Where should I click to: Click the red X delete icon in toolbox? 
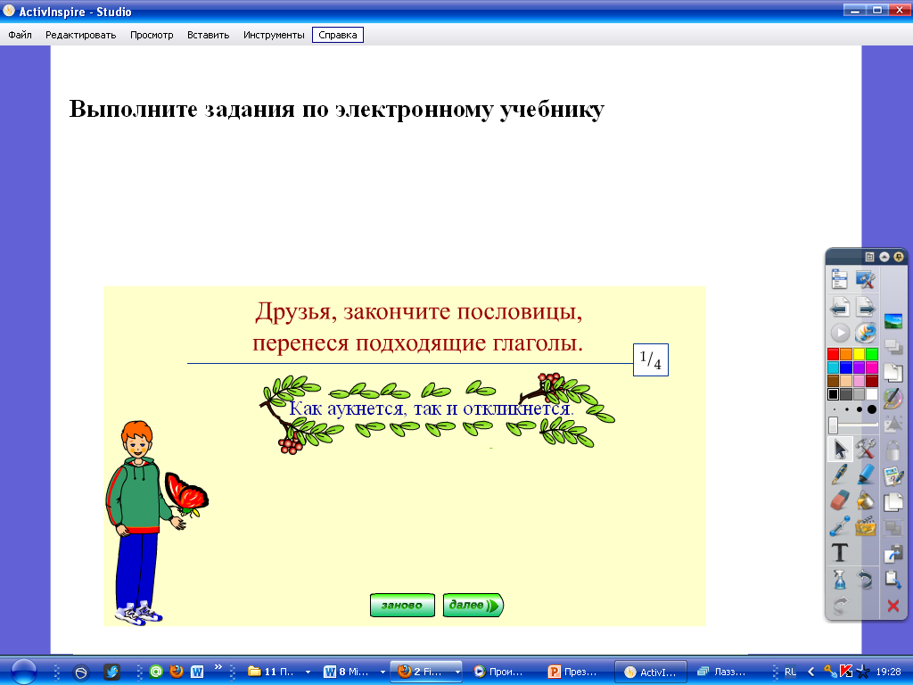point(892,607)
